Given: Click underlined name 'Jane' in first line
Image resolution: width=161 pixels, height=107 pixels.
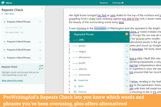Looking at the screenshot, I should [x=113, y=15].
